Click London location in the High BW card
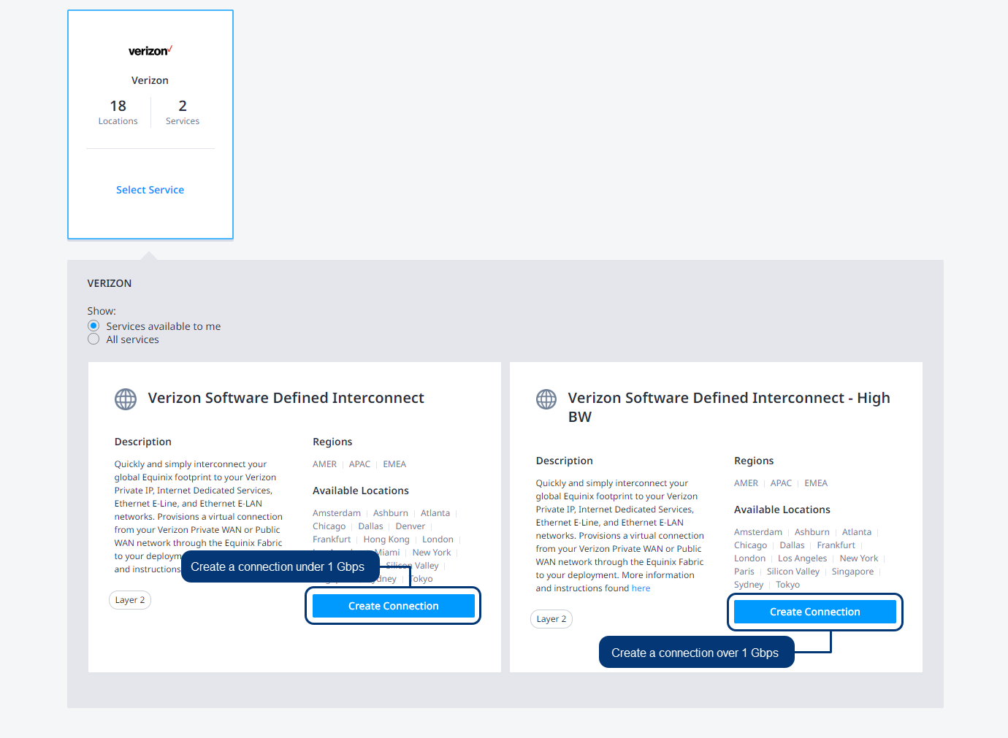The height and width of the screenshot is (738, 1008). (750, 558)
